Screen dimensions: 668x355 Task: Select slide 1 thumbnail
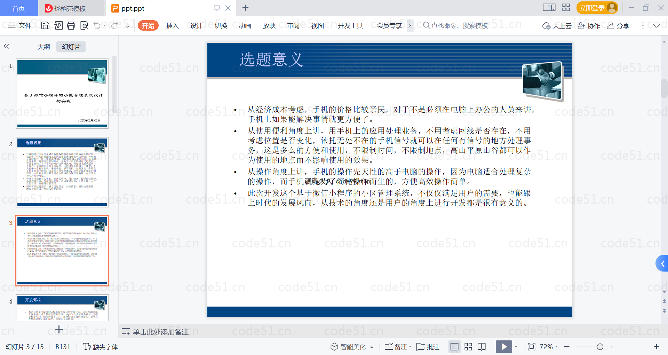click(62, 93)
